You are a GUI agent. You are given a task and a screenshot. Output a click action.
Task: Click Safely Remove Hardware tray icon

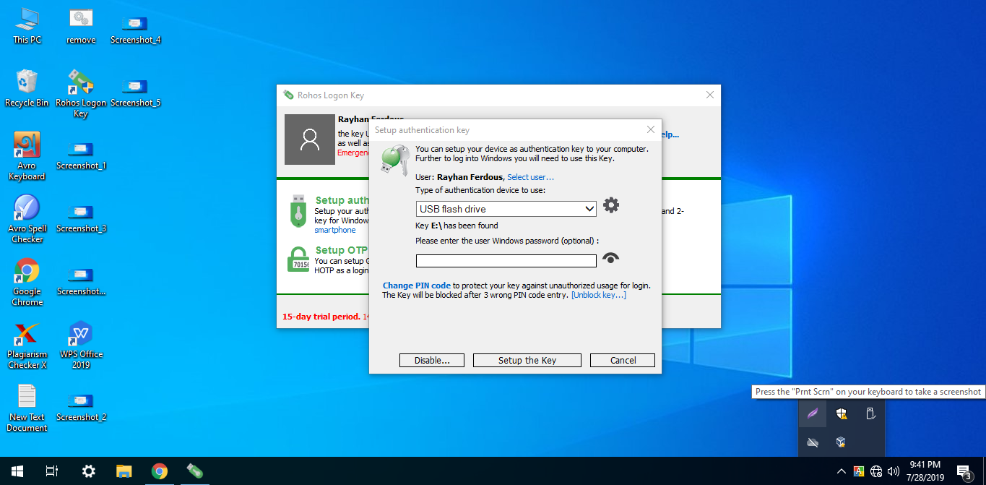pyautogui.click(x=870, y=414)
